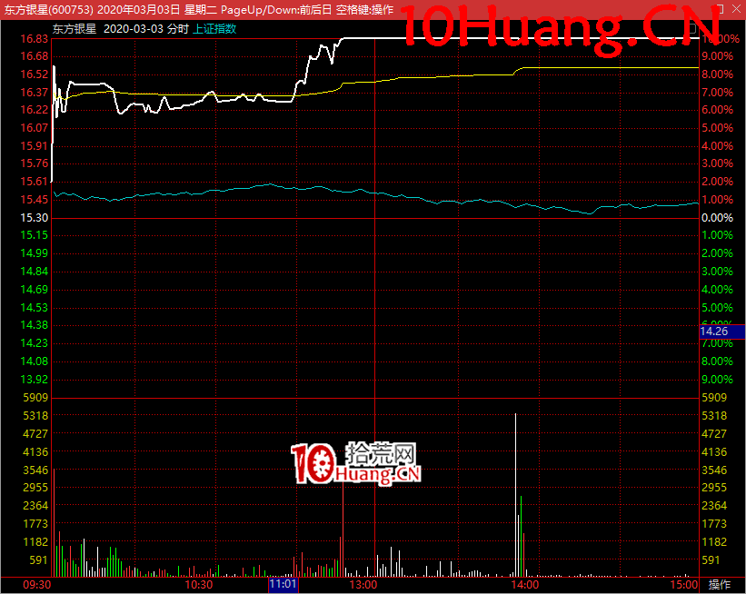Click the 15:00 time axis label
Screen dimensions: 746x594
tap(684, 585)
